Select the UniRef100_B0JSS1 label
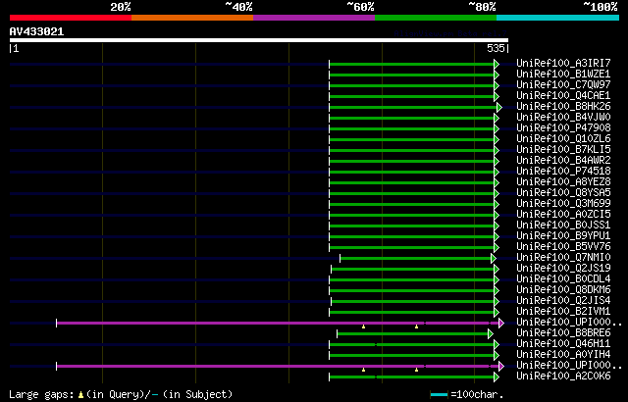Viewport: 628px width, 402px height. pyautogui.click(x=563, y=226)
